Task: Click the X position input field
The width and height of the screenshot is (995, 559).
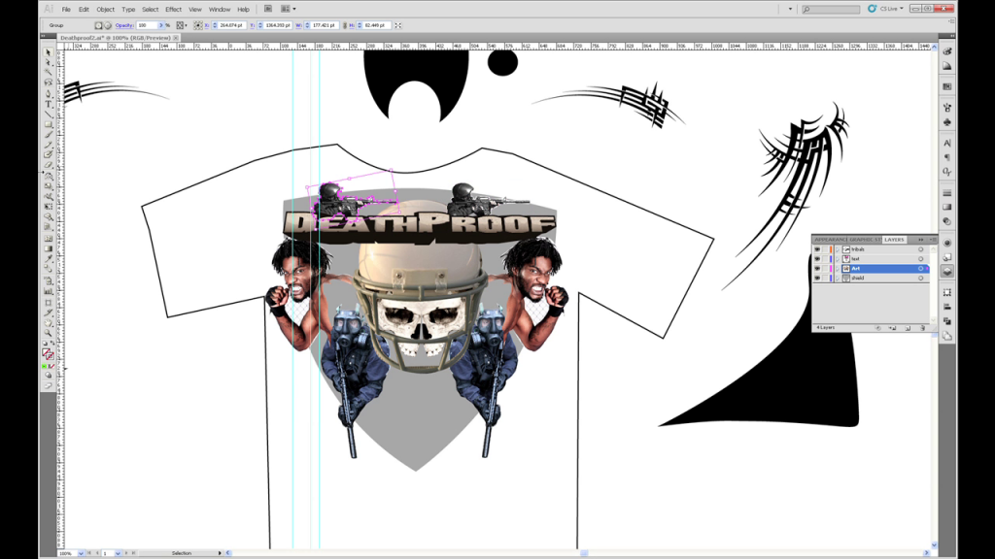Action: 231,25
